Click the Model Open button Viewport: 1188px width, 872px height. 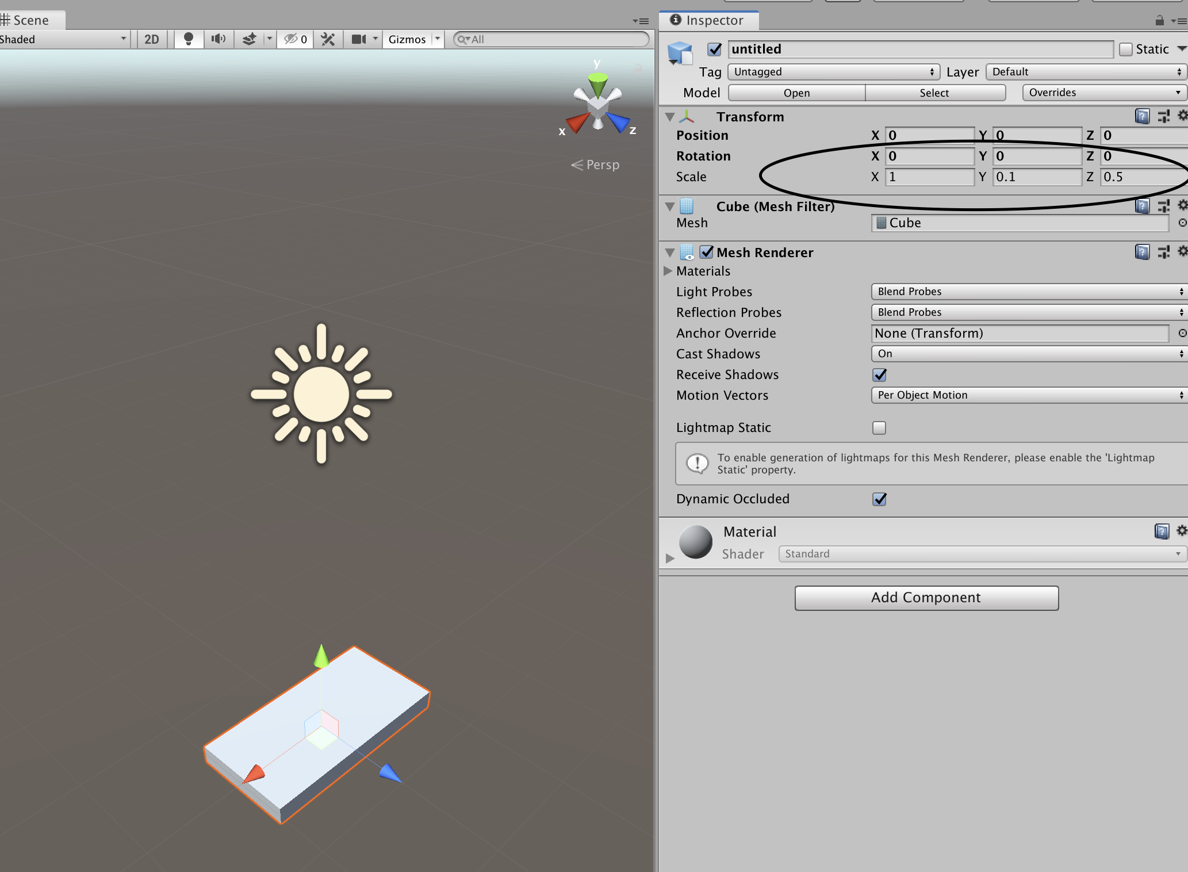click(794, 92)
